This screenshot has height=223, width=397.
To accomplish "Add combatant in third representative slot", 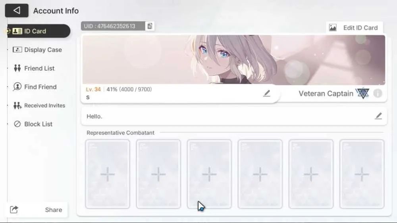I will coord(209,174).
